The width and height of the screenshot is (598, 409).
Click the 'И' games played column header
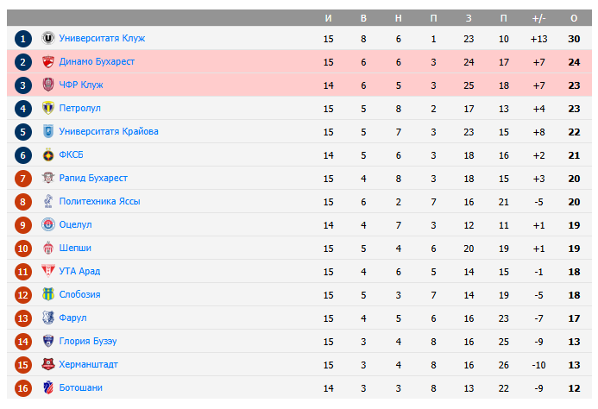pyautogui.click(x=328, y=18)
